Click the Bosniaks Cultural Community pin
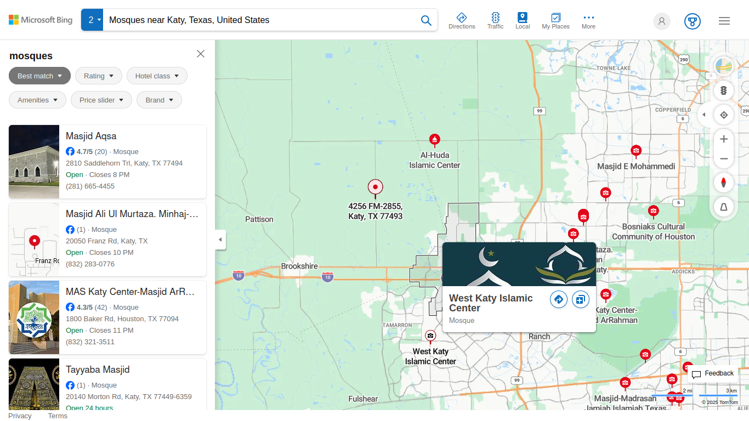The image size is (749, 421). (x=653, y=211)
